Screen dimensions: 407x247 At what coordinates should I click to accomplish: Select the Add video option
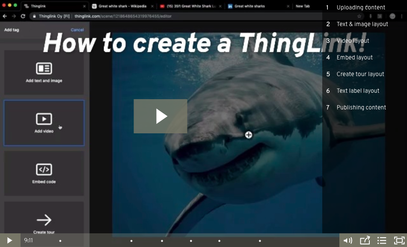click(44, 123)
